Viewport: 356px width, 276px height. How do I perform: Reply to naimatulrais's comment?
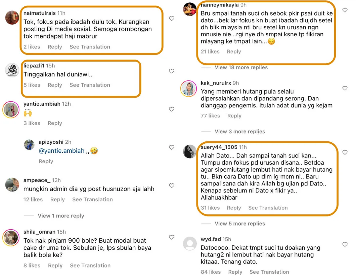coord(55,47)
